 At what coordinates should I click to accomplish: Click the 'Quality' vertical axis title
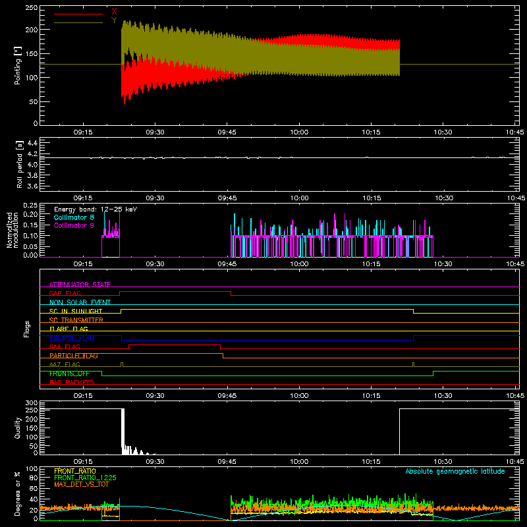18,428
